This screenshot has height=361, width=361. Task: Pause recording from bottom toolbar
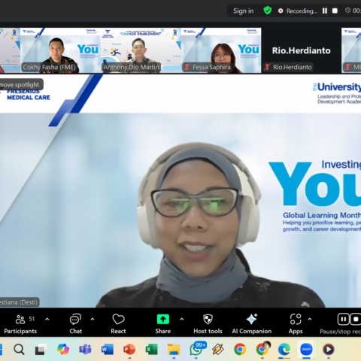coord(343,320)
